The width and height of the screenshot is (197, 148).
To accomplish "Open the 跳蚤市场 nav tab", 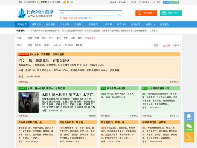I will (x=150, y=24).
